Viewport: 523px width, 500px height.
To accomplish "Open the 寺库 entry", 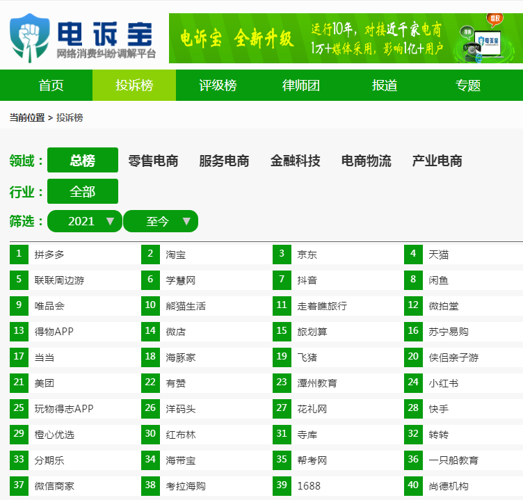I will (307, 435).
